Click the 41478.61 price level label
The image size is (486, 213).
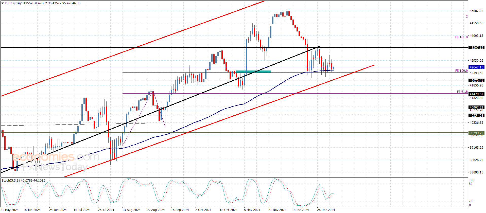476,94
